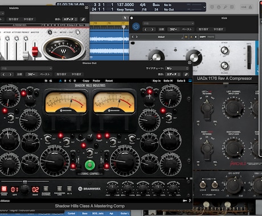Click link icon in MainVo plugin header
Screen dimensions: 262x216
(x=83, y=19)
